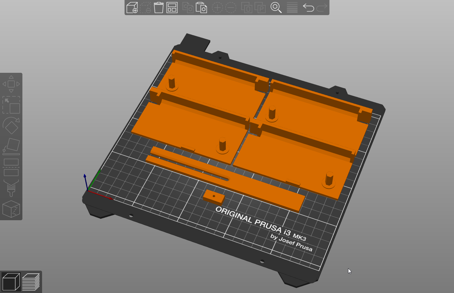Click the Copy icon in top toolbar
The height and width of the screenshot is (293, 454).
[188, 8]
